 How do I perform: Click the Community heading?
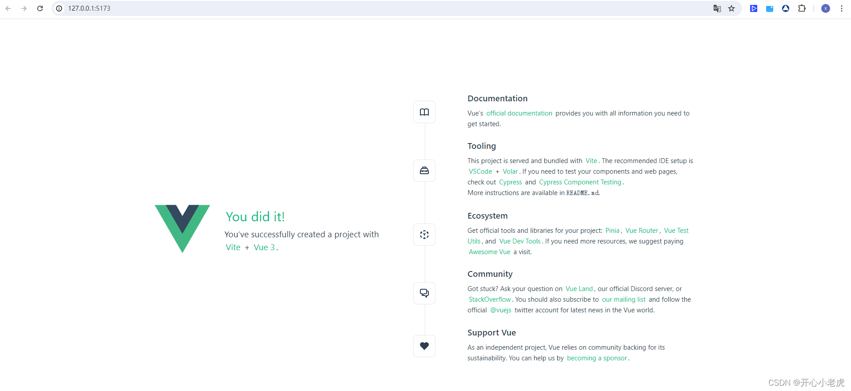[490, 274]
